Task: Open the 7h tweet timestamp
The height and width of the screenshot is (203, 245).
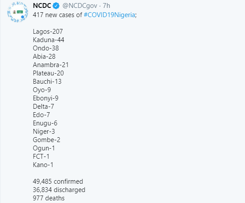Action: click(106, 6)
